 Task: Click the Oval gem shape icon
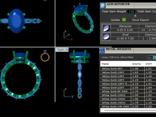coord(106,37)
